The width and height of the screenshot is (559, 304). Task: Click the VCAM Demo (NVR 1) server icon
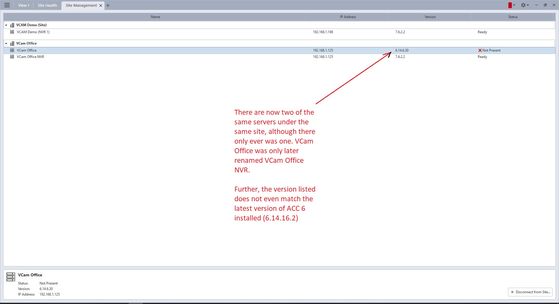click(12, 32)
